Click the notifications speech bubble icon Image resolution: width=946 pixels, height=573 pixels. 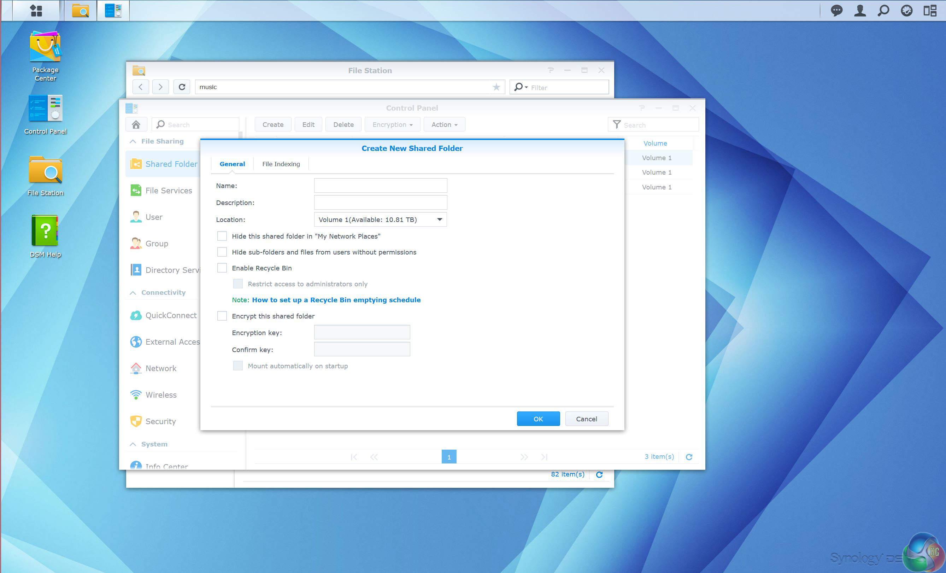(836, 10)
